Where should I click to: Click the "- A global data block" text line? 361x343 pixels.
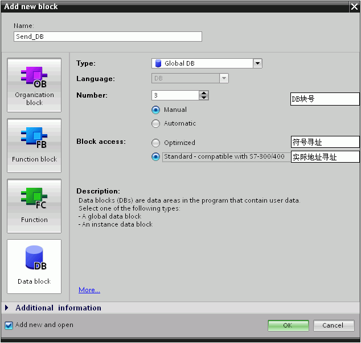point(110,216)
